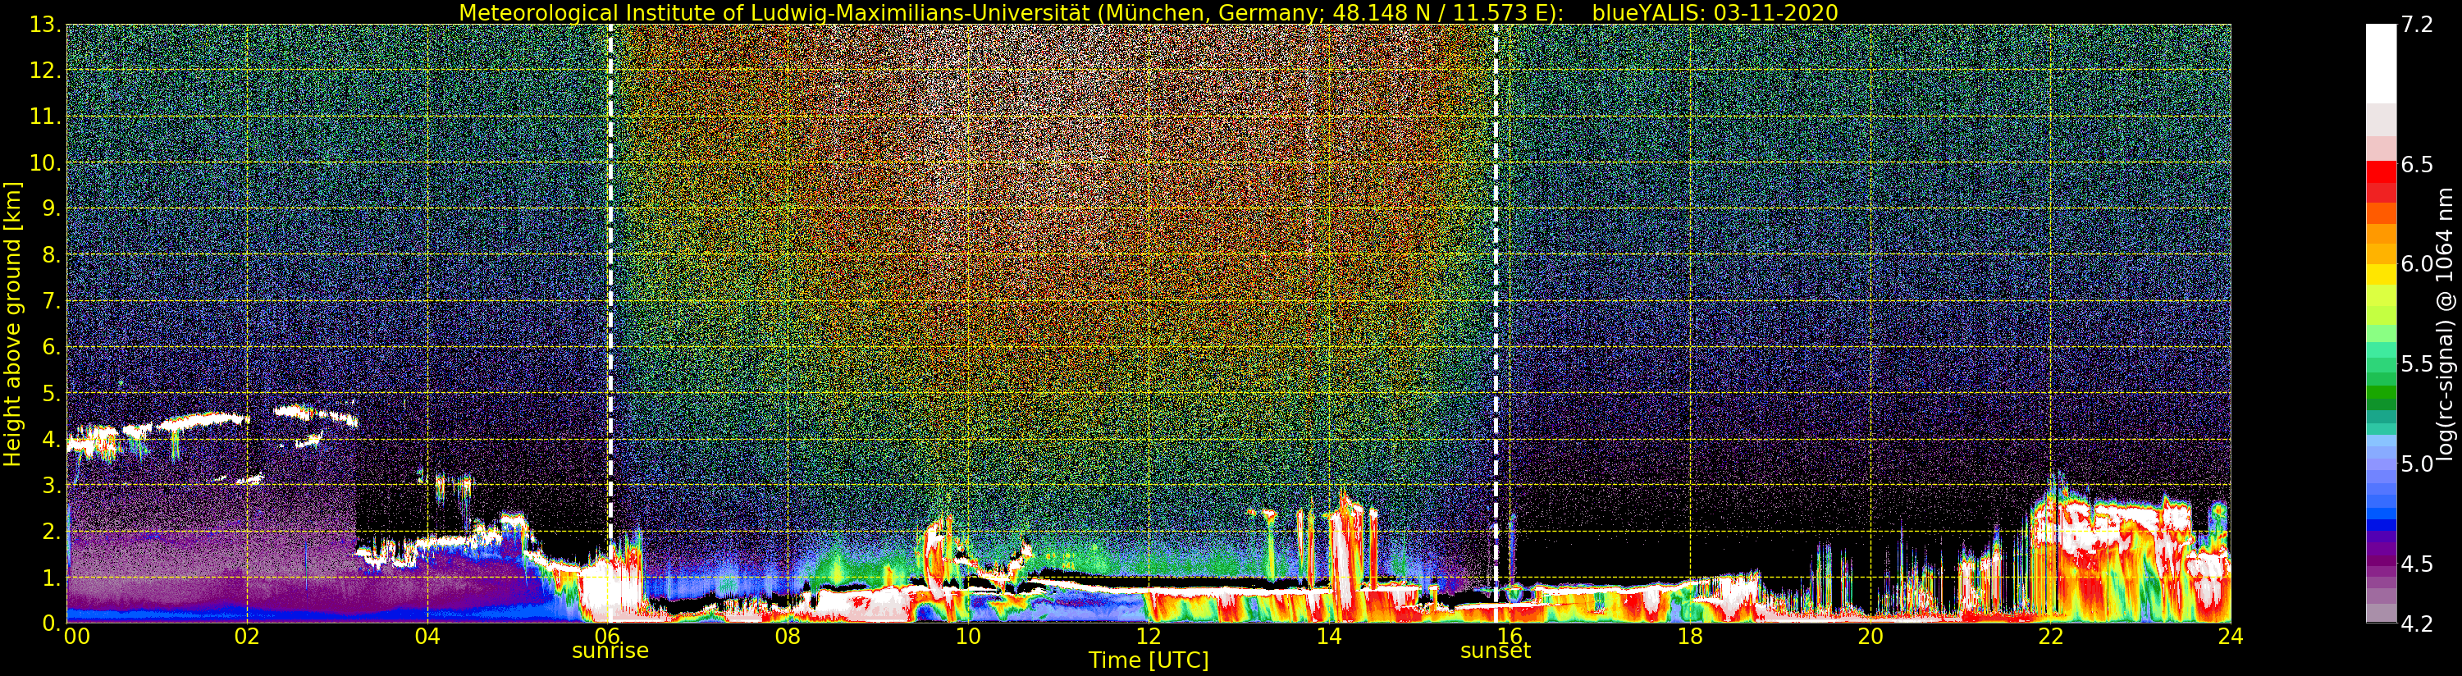Select the 12 tick on the time axis

pos(1148,637)
